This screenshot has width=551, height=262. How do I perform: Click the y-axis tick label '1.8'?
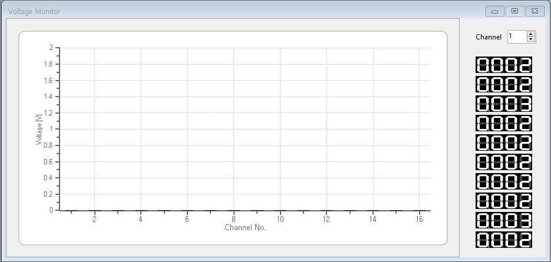coord(48,64)
